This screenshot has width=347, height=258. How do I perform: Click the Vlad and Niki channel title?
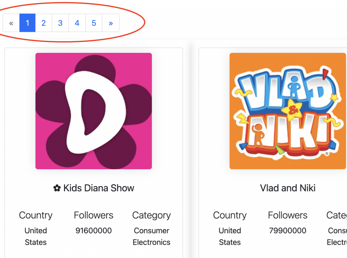click(x=288, y=188)
